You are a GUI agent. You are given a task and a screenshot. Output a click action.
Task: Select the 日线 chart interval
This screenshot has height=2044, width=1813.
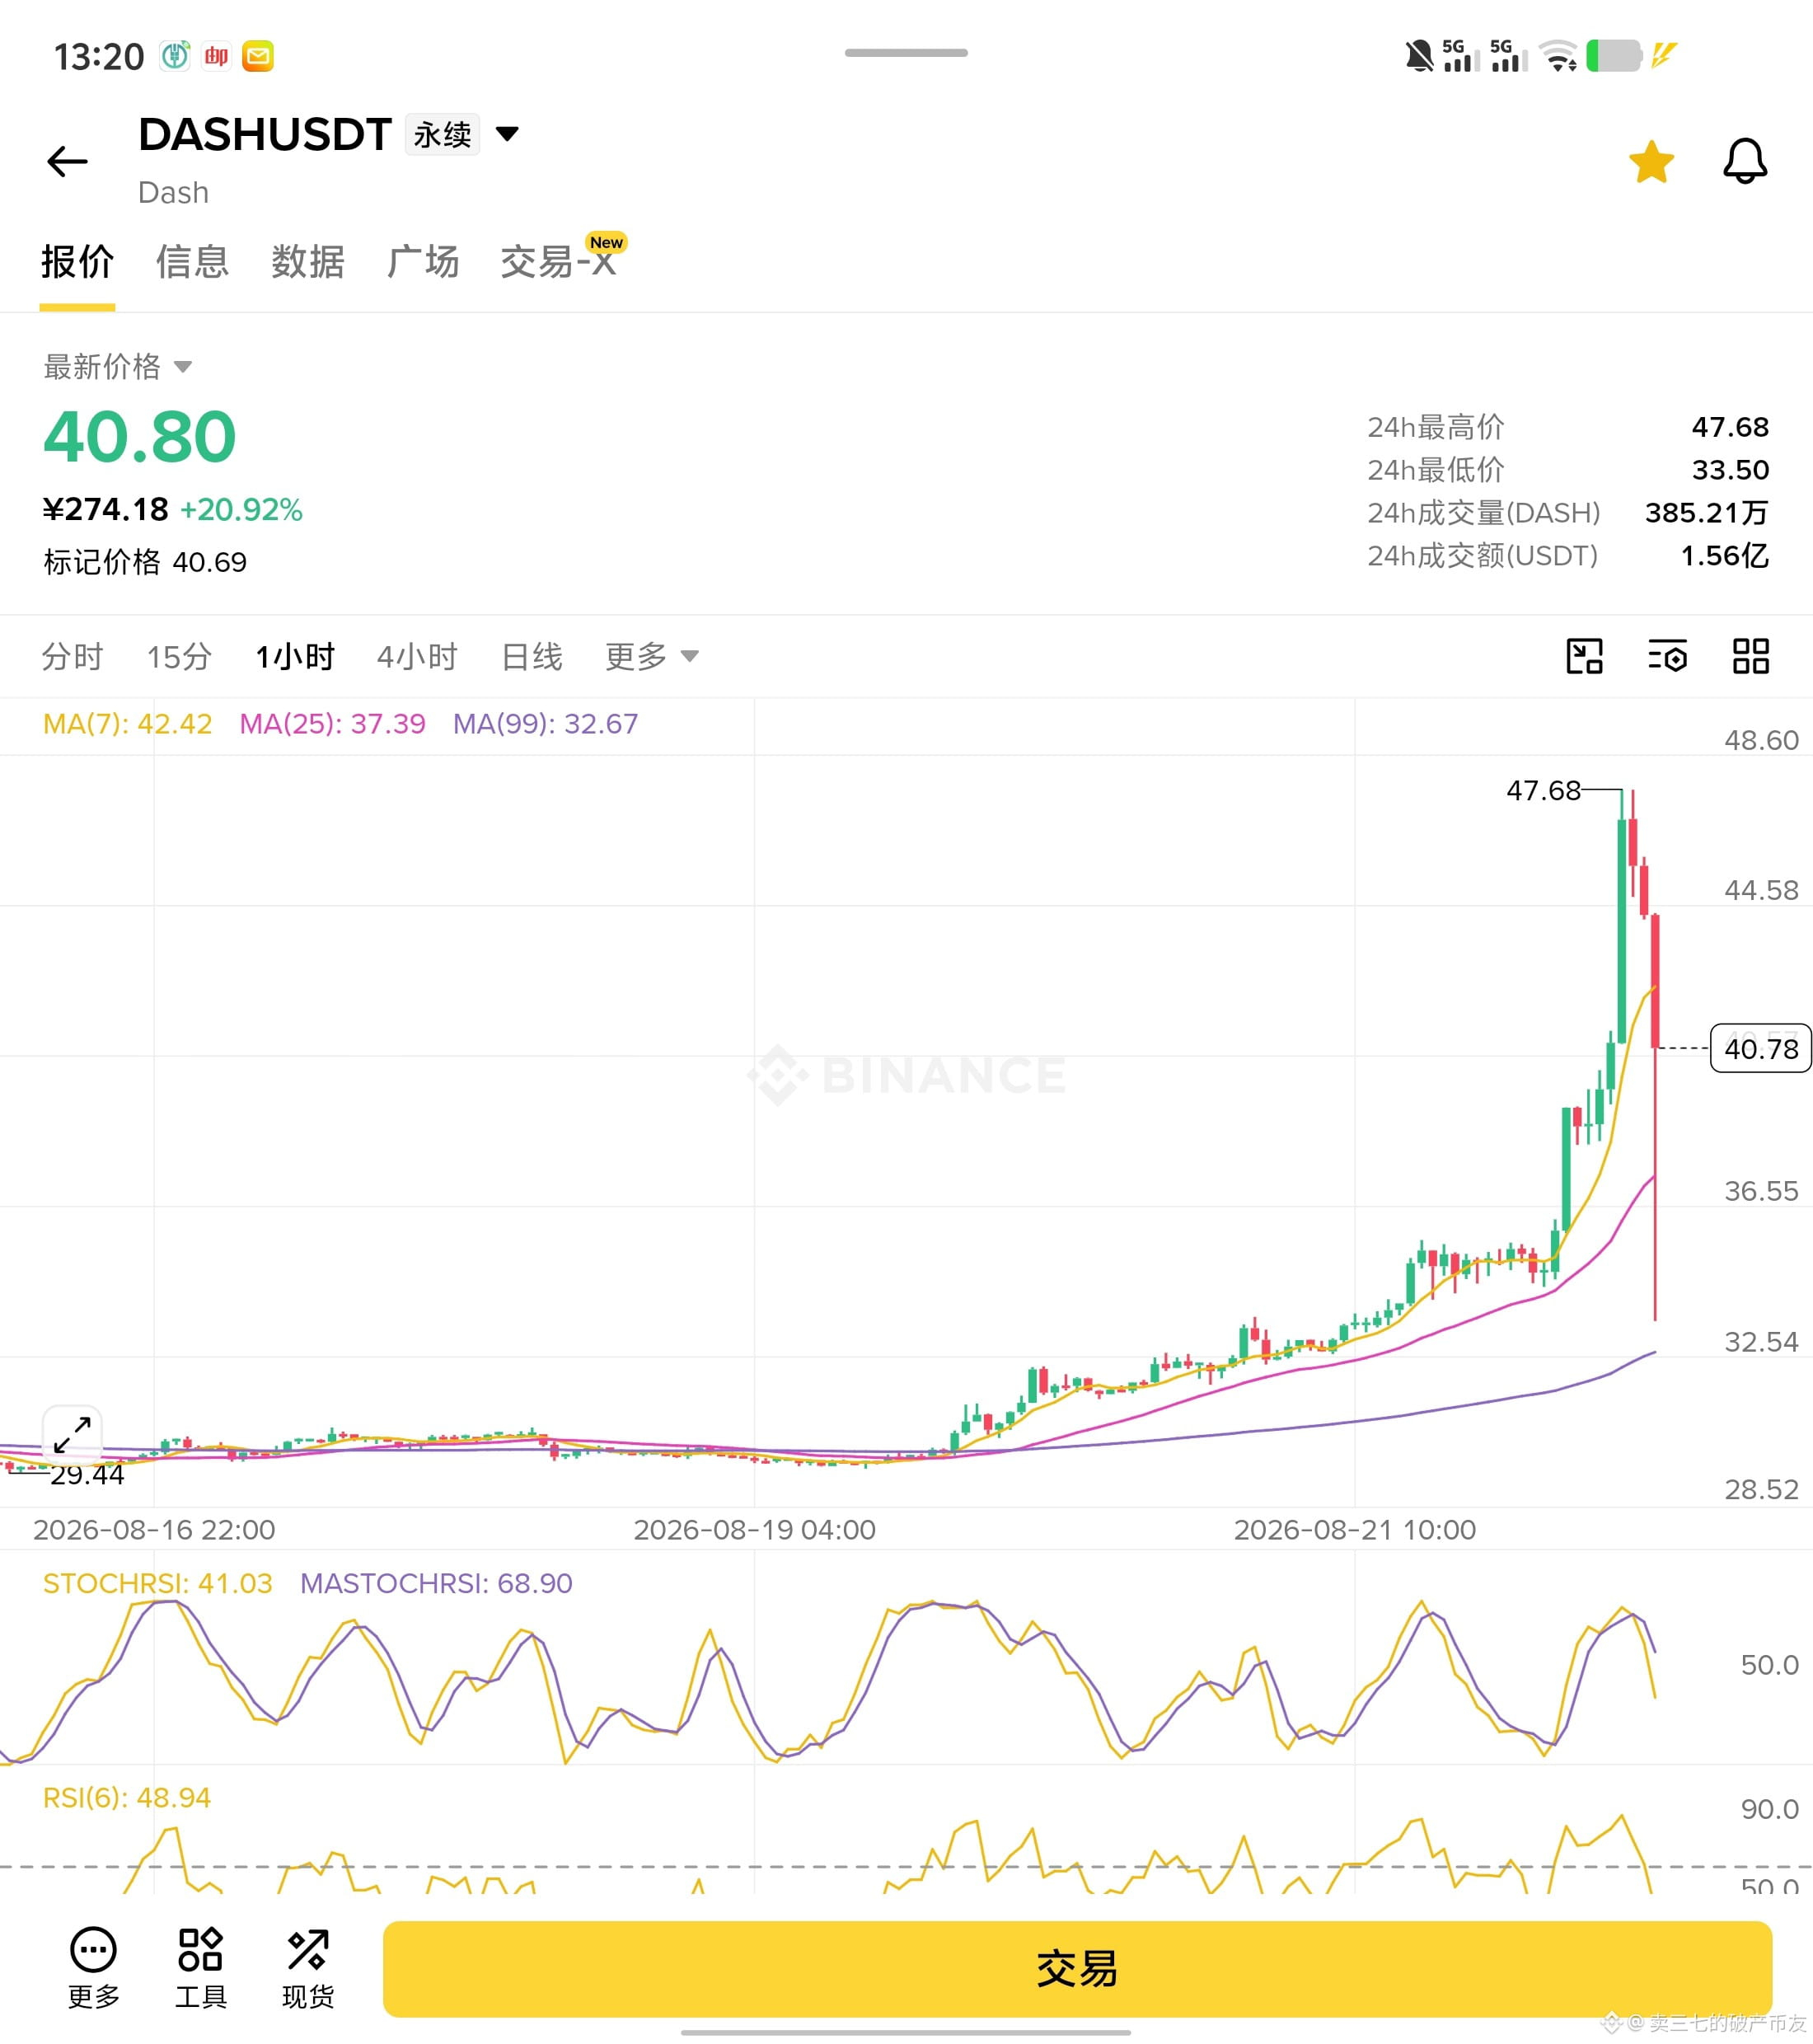point(532,657)
